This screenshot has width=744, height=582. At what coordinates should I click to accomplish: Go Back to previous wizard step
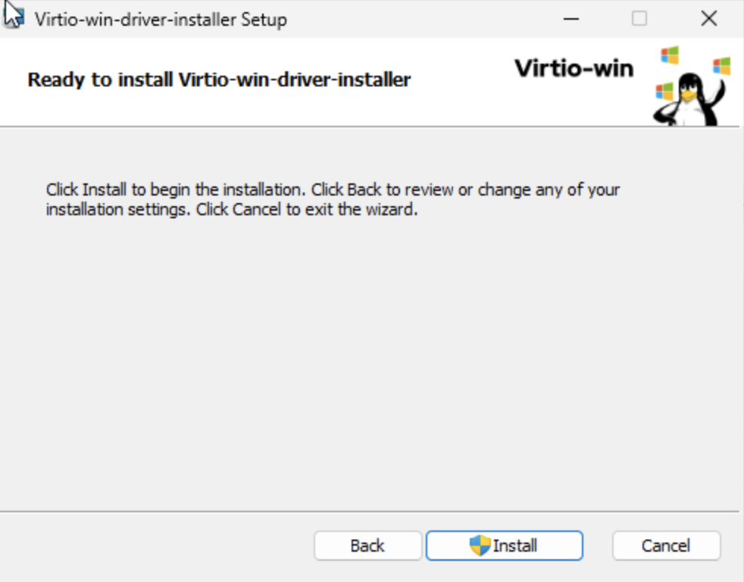[x=367, y=546]
